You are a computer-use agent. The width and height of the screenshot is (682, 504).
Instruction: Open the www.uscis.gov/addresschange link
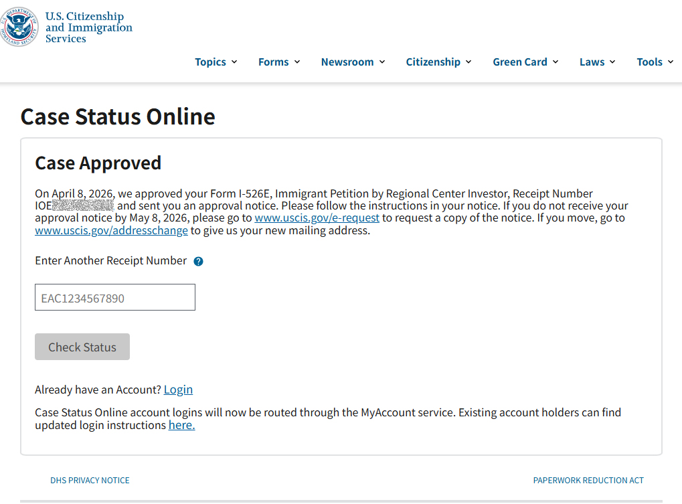111,230
